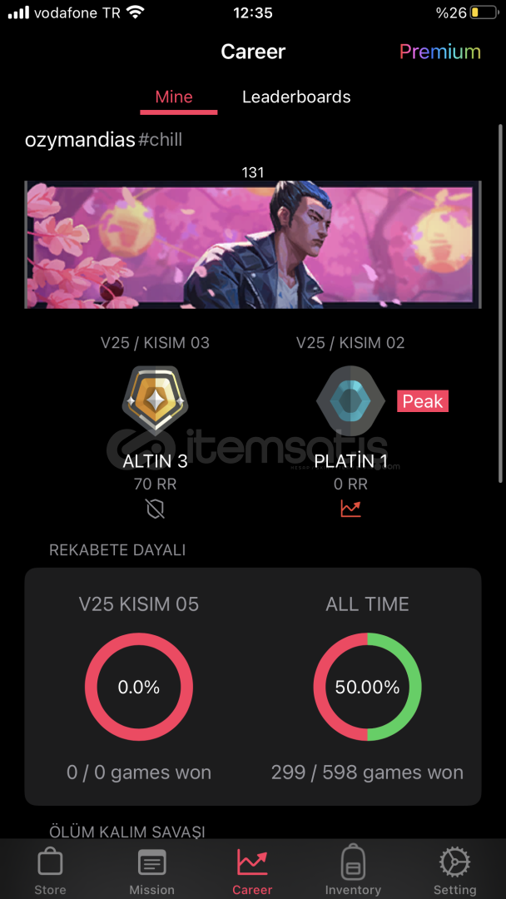
Task: Tap the vertical scrollbar on the right edge
Action: (x=501, y=304)
